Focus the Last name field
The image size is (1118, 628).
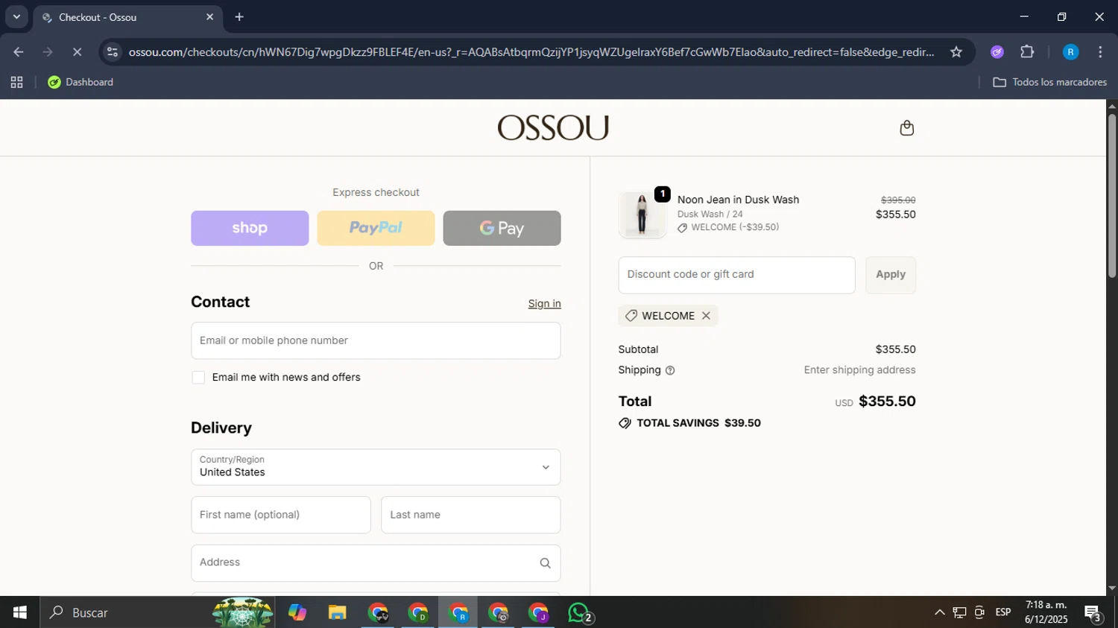[x=470, y=516]
